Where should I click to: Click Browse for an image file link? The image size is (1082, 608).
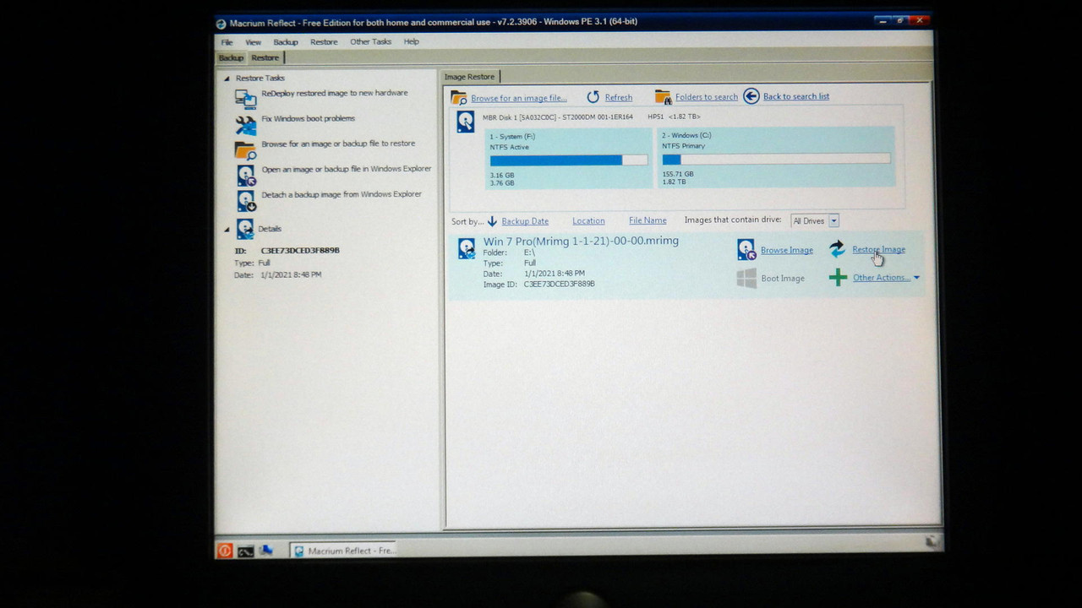point(519,98)
